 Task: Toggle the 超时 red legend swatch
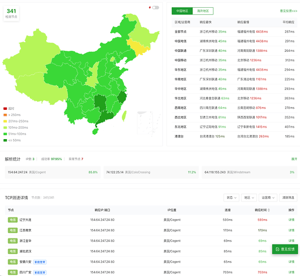pyautogui.click(x=5, y=109)
